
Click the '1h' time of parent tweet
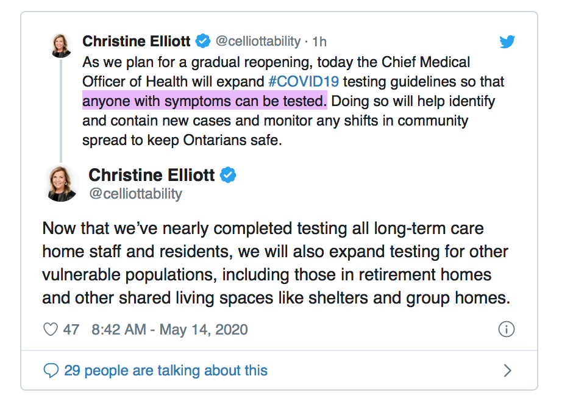pyautogui.click(x=319, y=41)
